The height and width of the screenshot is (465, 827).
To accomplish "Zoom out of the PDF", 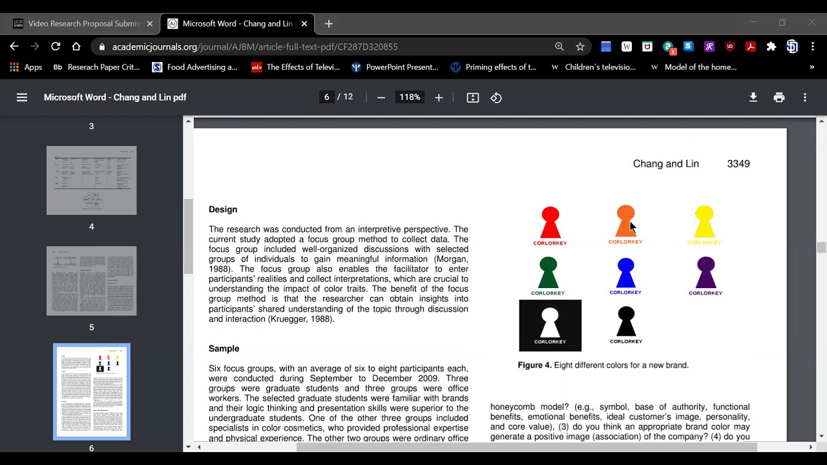I will coord(381,98).
